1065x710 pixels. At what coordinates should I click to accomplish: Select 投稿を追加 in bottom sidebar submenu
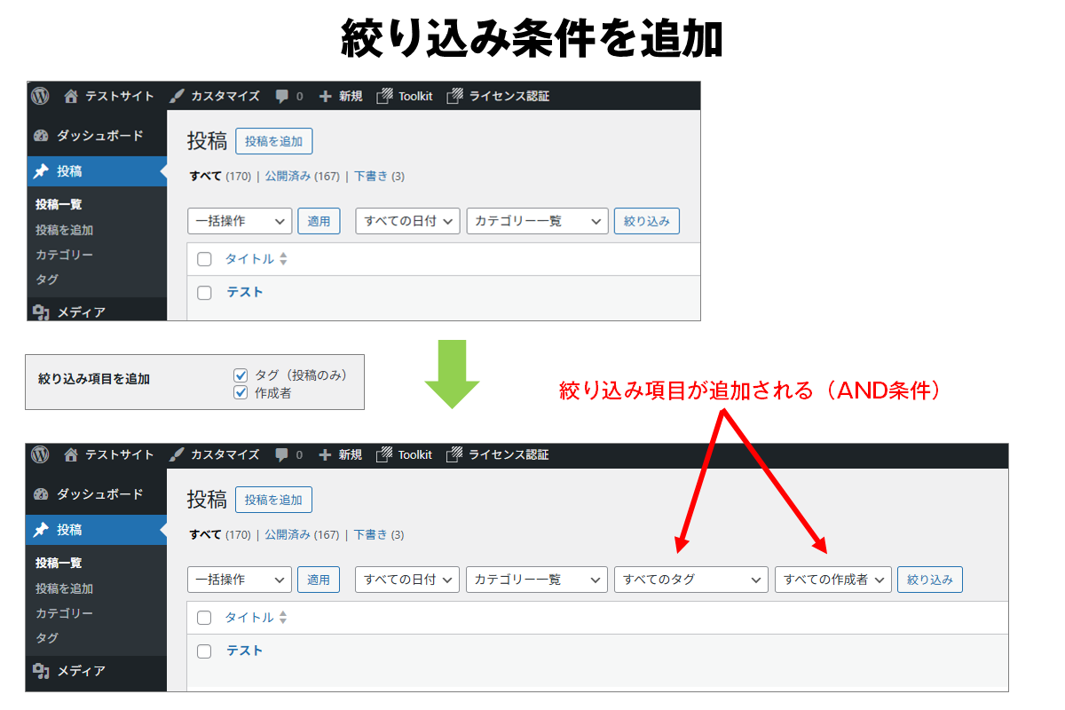pos(64,588)
